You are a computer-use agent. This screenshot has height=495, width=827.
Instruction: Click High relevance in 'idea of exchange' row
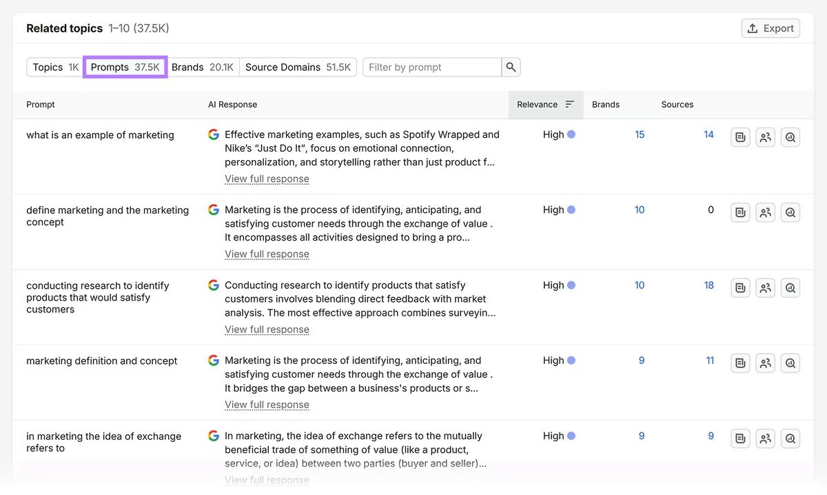pos(559,436)
